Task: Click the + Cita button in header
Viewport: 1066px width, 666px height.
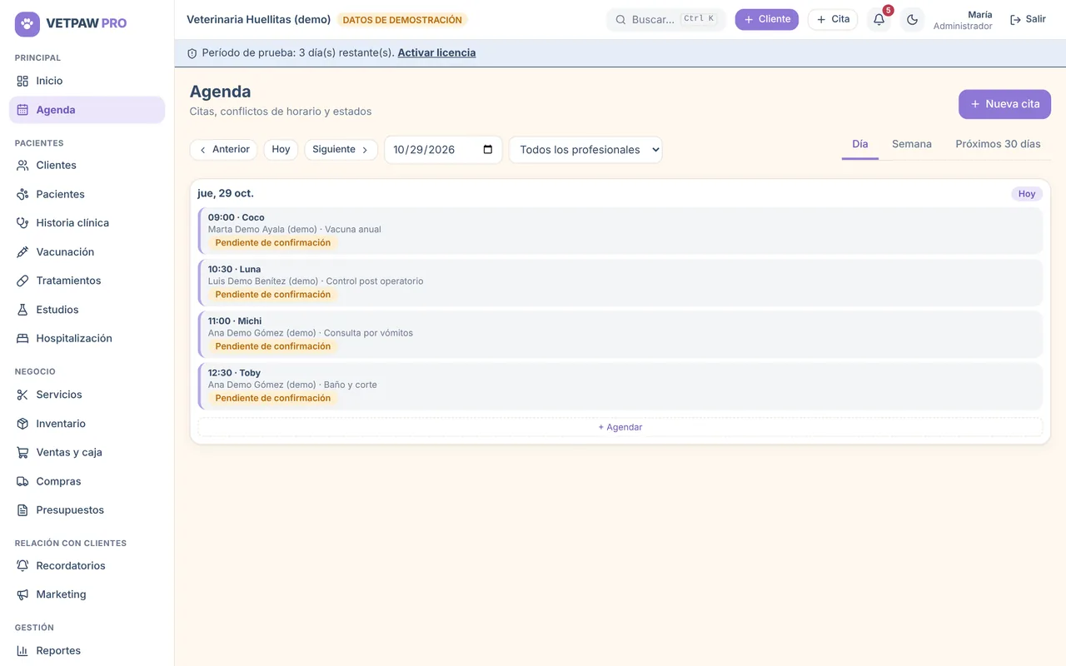Action: [x=833, y=19]
